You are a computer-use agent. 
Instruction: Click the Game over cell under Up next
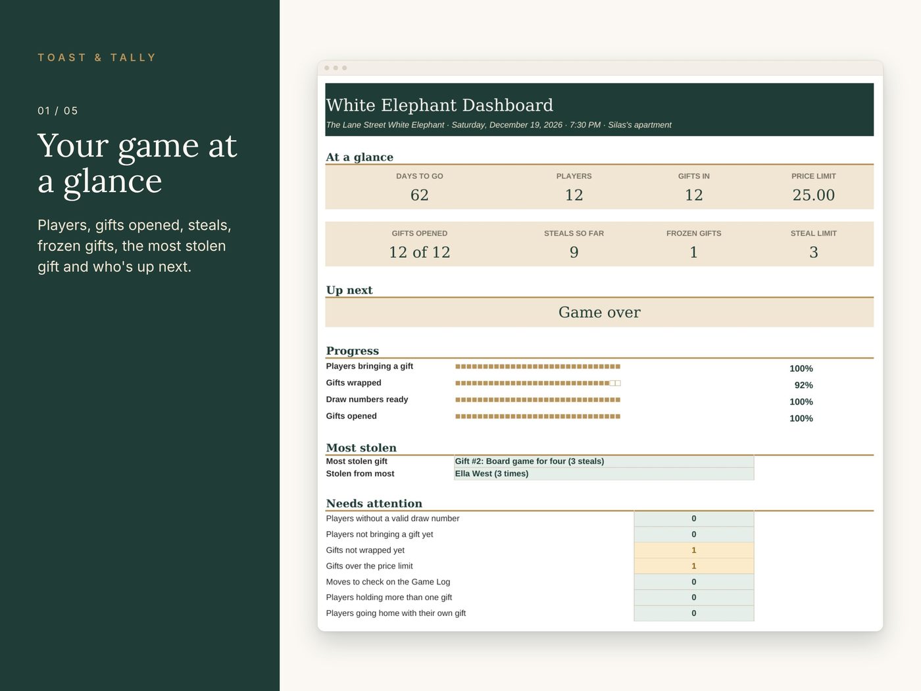[599, 313]
